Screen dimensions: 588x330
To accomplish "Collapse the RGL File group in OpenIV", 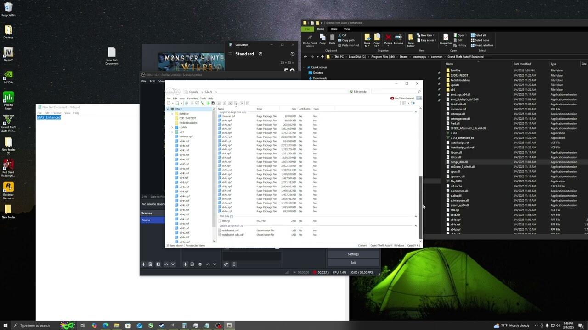I will click(x=416, y=216).
